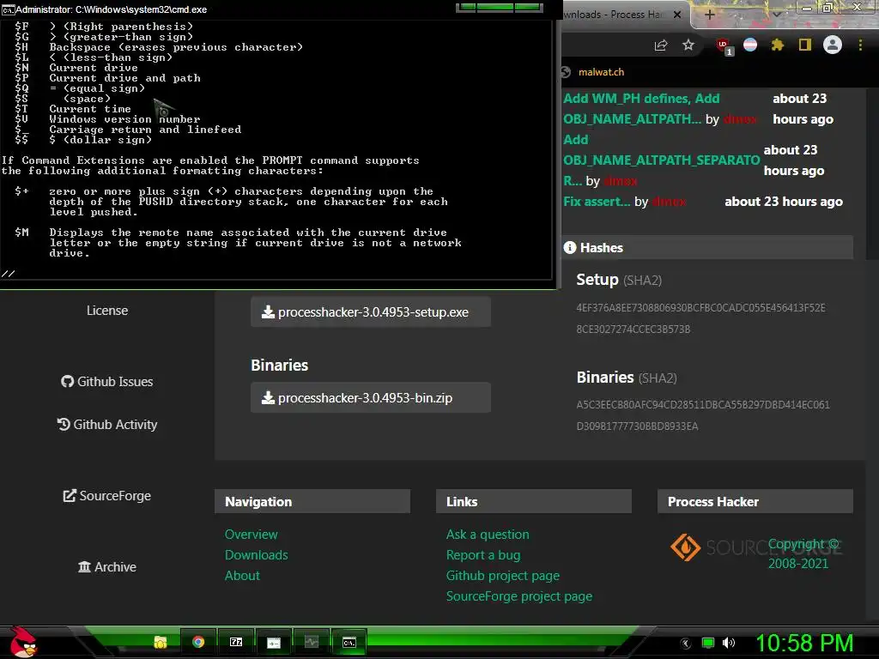Open the Github project page link

tap(503, 576)
